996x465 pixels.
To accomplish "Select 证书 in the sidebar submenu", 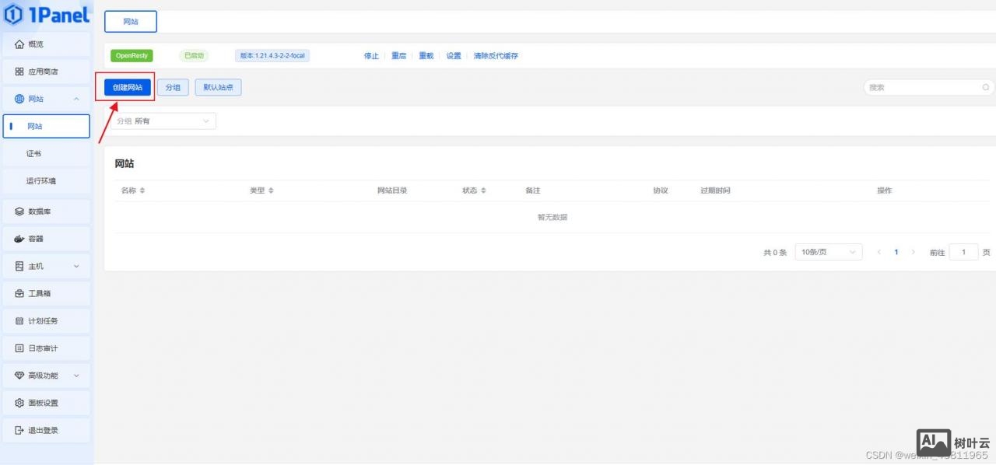I will [x=33, y=154].
